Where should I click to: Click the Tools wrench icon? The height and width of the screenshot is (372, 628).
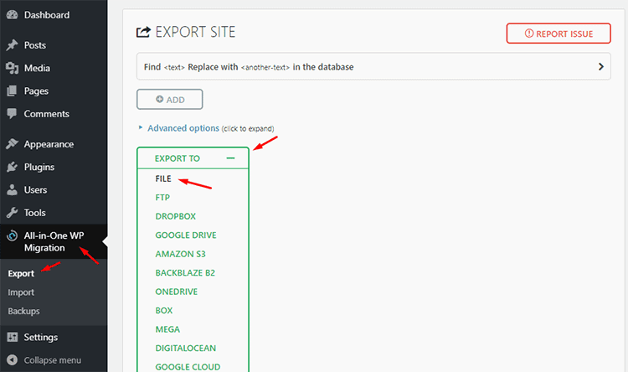[12, 213]
